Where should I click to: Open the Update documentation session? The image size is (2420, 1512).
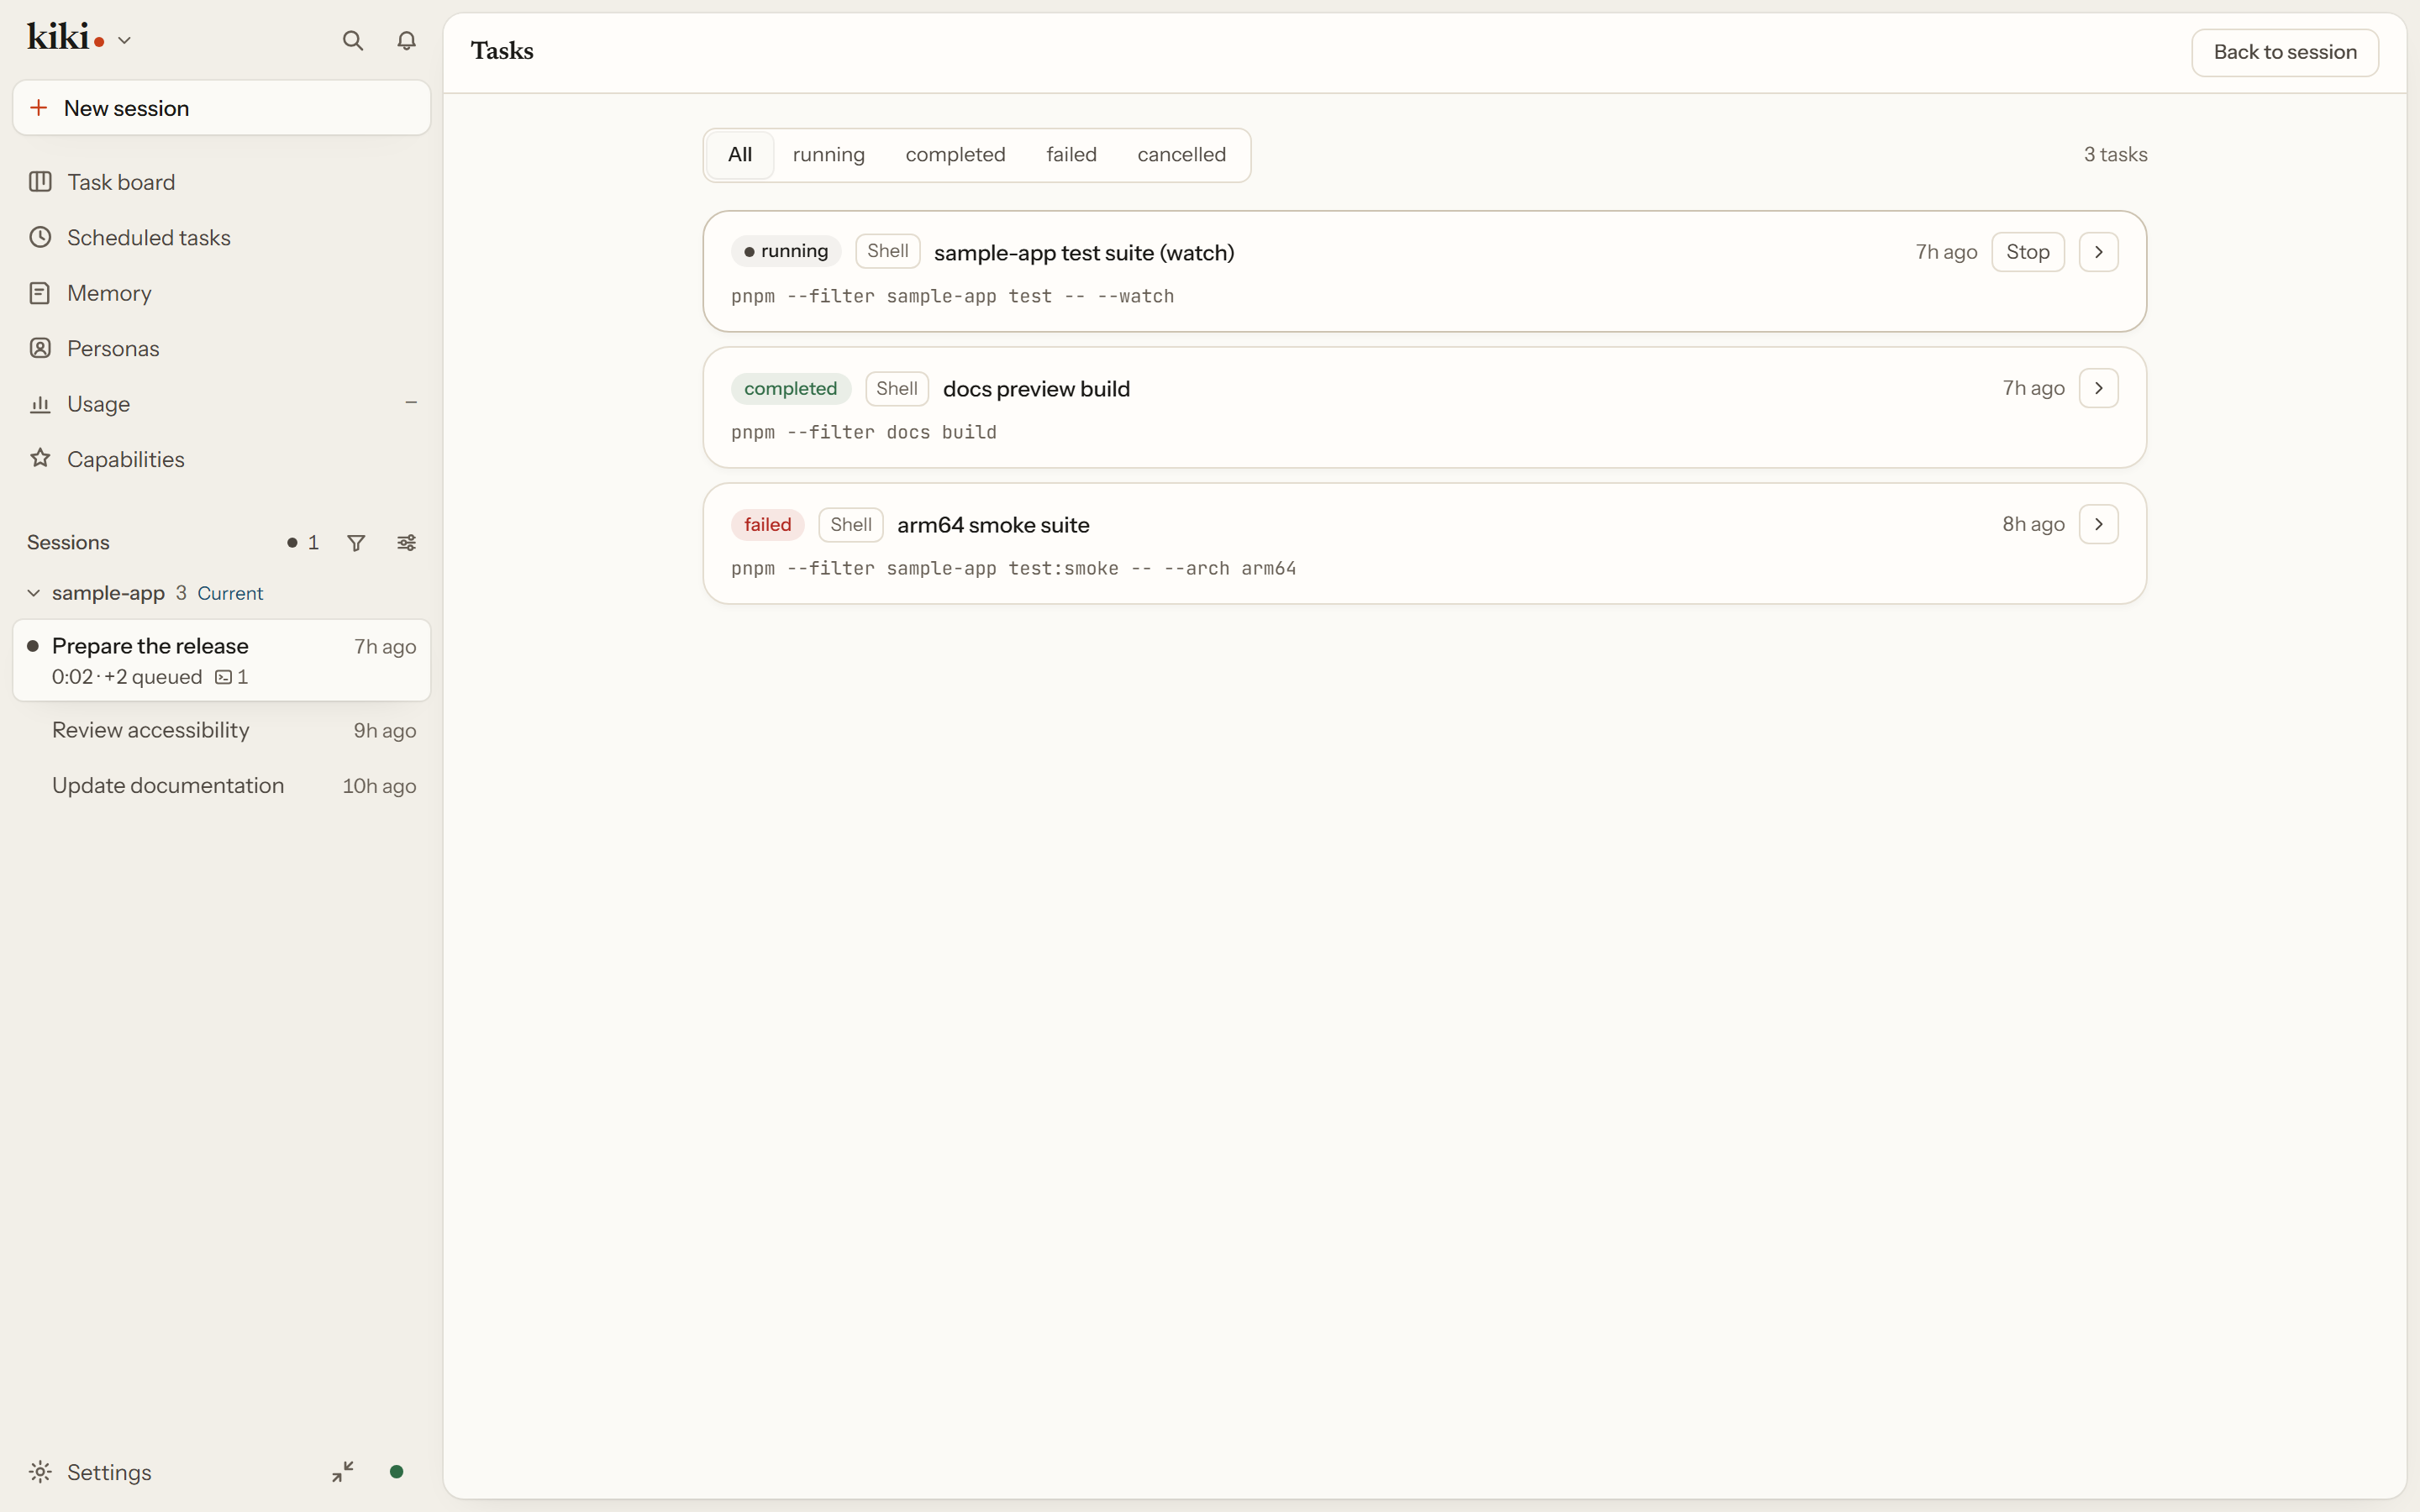(x=221, y=786)
